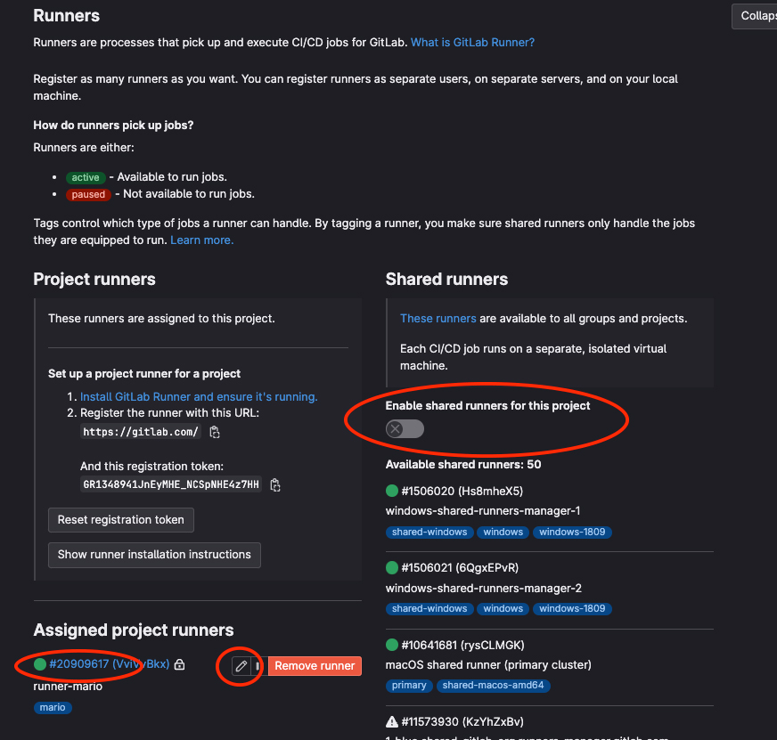
Task: Click Install GitLab Runner instructions link
Action: tap(199, 397)
